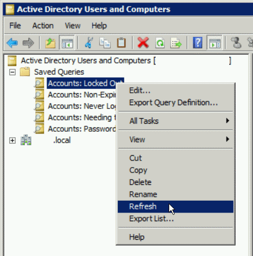The width and height of the screenshot is (253, 256).
Task: Go back with the blue Back arrow
Action: click(12, 43)
